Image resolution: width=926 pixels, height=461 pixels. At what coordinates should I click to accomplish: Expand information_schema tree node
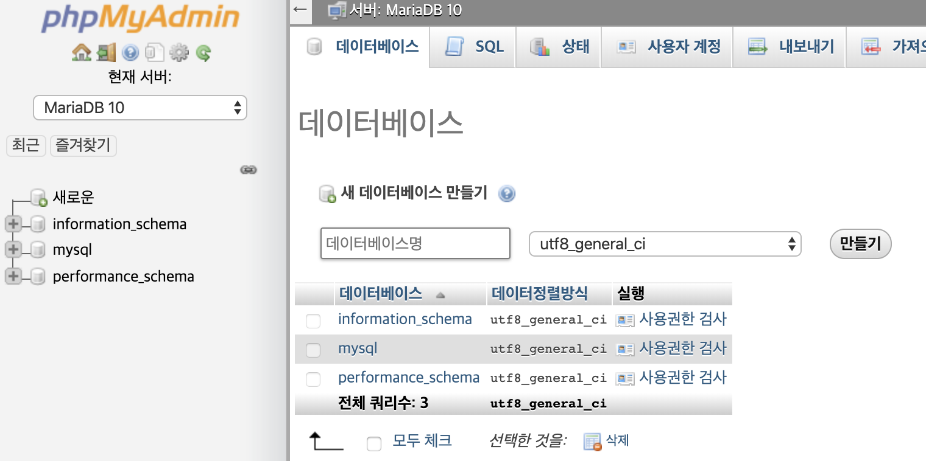[x=13, y=224]
